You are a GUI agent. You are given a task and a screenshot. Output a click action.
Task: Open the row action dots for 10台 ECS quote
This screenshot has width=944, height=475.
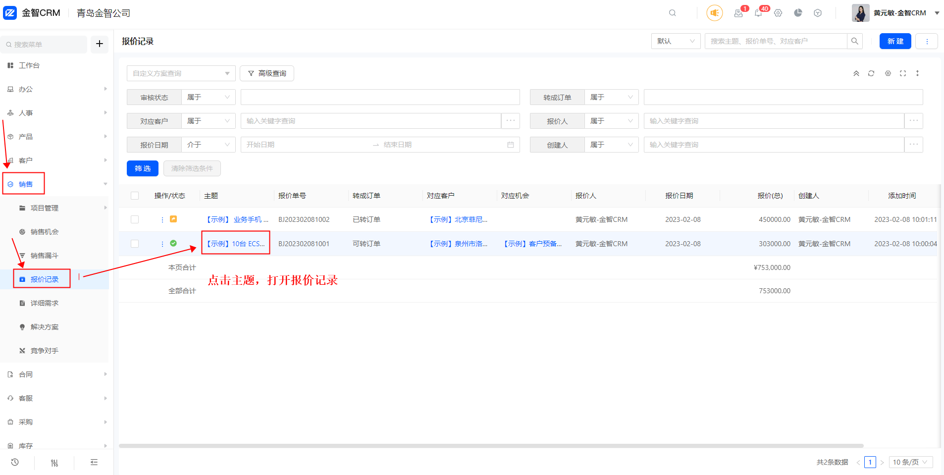click(162, 244)
